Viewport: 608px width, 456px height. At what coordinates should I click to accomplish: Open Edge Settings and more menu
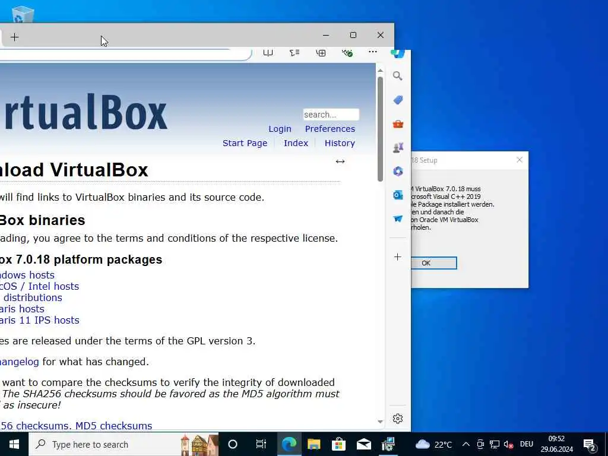click(x=373, y=52)
